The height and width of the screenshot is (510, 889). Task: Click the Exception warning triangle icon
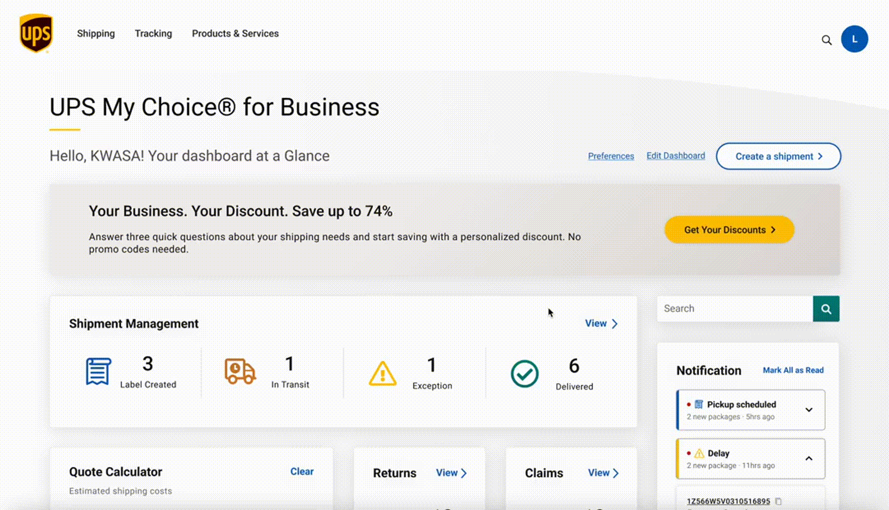pyautogui.click(x=382, y=373)
